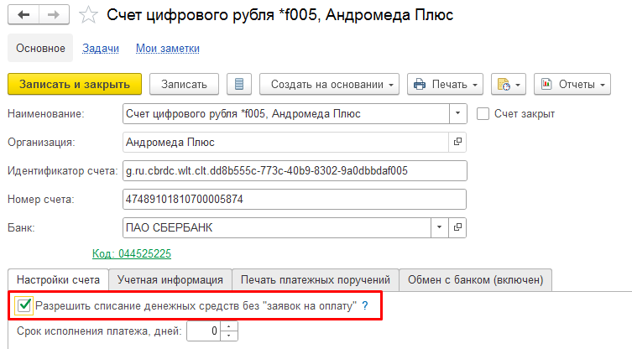Add this account to favorites star
This screenshot has height=349, width=632.
point(88,15)
